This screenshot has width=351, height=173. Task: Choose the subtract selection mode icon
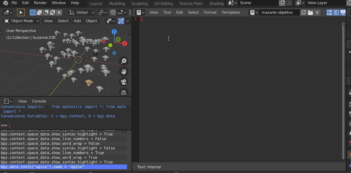pos(46,13)
